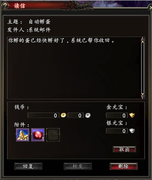
Task: Click the empty third attachment slot
Action: [x=53, y=135]
